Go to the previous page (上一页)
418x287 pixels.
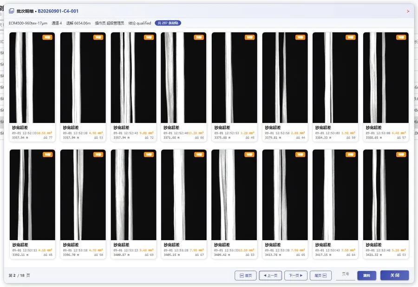270,275
